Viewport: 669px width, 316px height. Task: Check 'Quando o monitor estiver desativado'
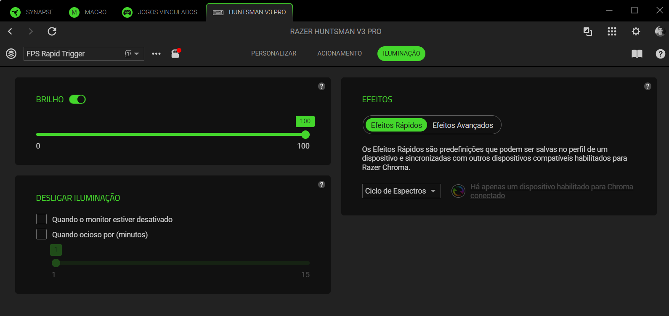tap(41, 219)
